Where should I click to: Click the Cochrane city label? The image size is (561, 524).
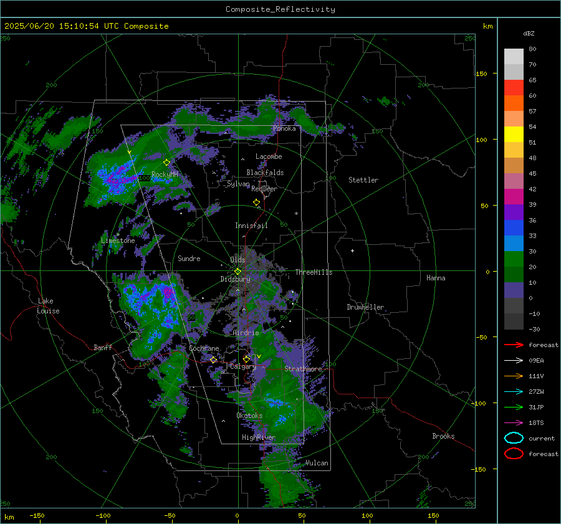[204, 348]
